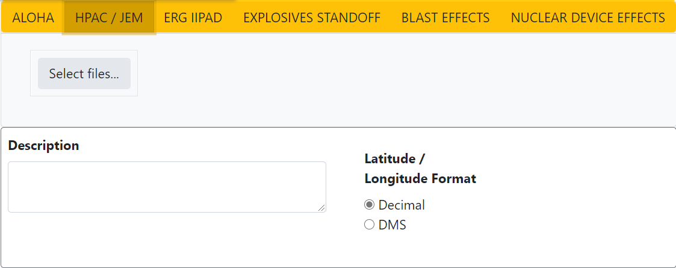Open the NUCLEAR DEVICE EFFECTS tab

(x=588, y=17)
